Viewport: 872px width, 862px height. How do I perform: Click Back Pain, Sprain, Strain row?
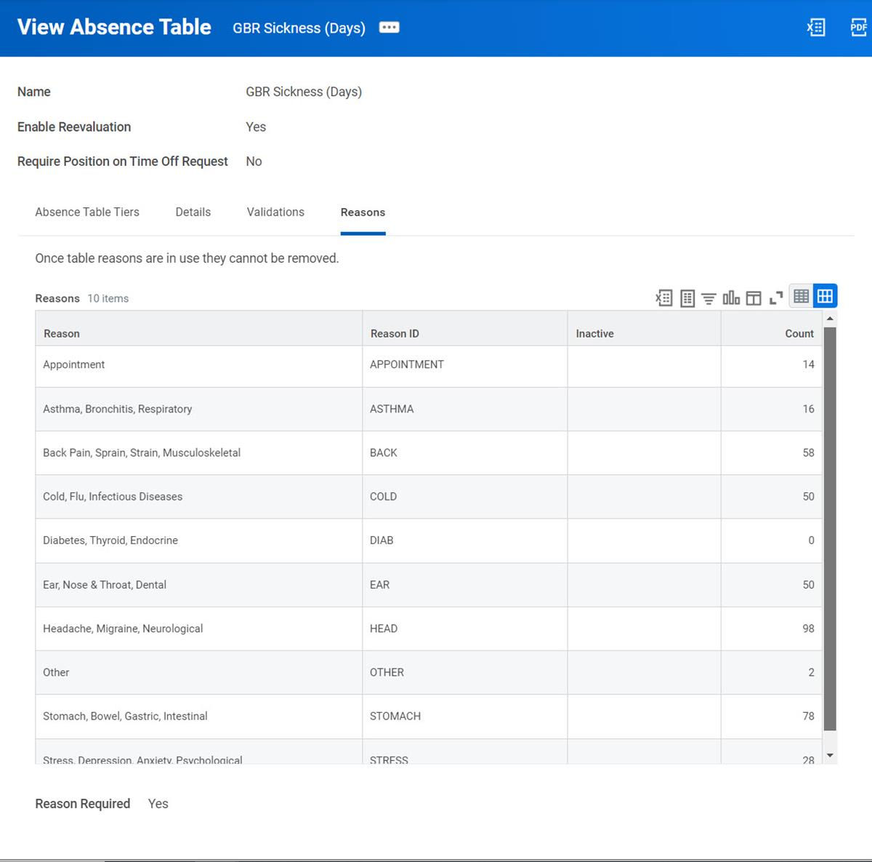click(x=429, y=453)
